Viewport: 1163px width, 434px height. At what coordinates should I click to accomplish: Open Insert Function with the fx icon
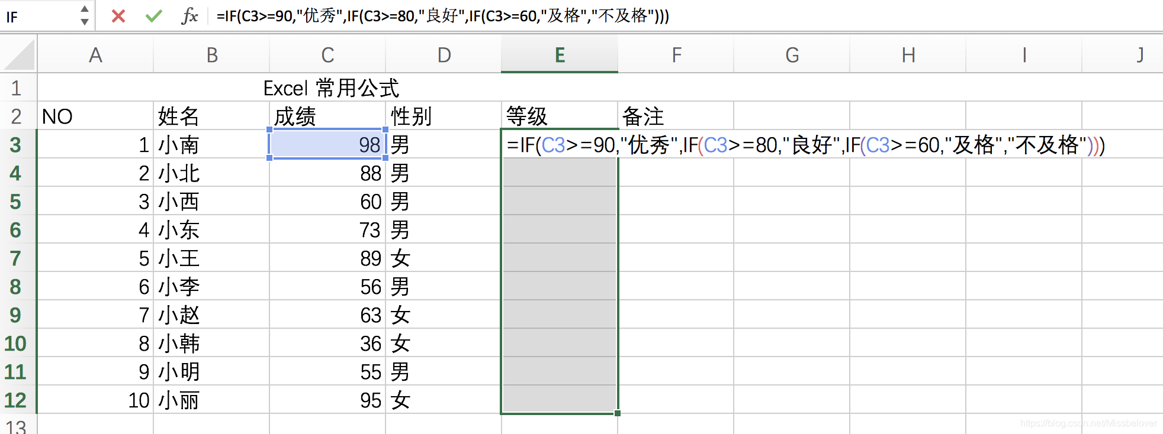point(189,17)
